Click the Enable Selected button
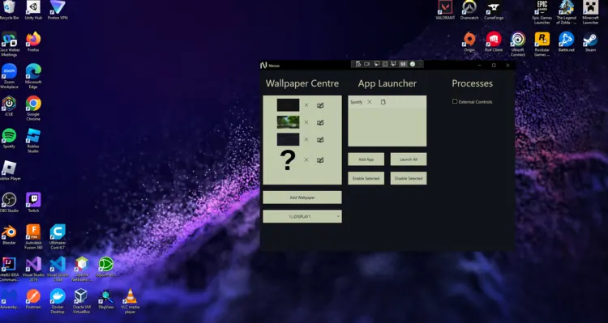 366,178
